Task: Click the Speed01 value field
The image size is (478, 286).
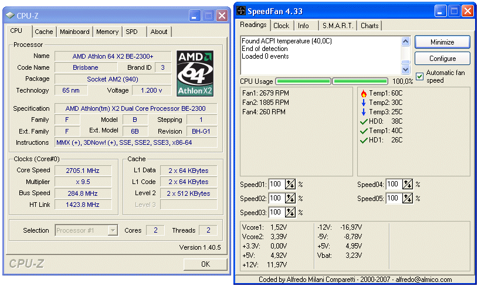Action: click(x=276, y=184)
